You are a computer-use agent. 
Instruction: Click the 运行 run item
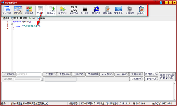pos(32,18)
